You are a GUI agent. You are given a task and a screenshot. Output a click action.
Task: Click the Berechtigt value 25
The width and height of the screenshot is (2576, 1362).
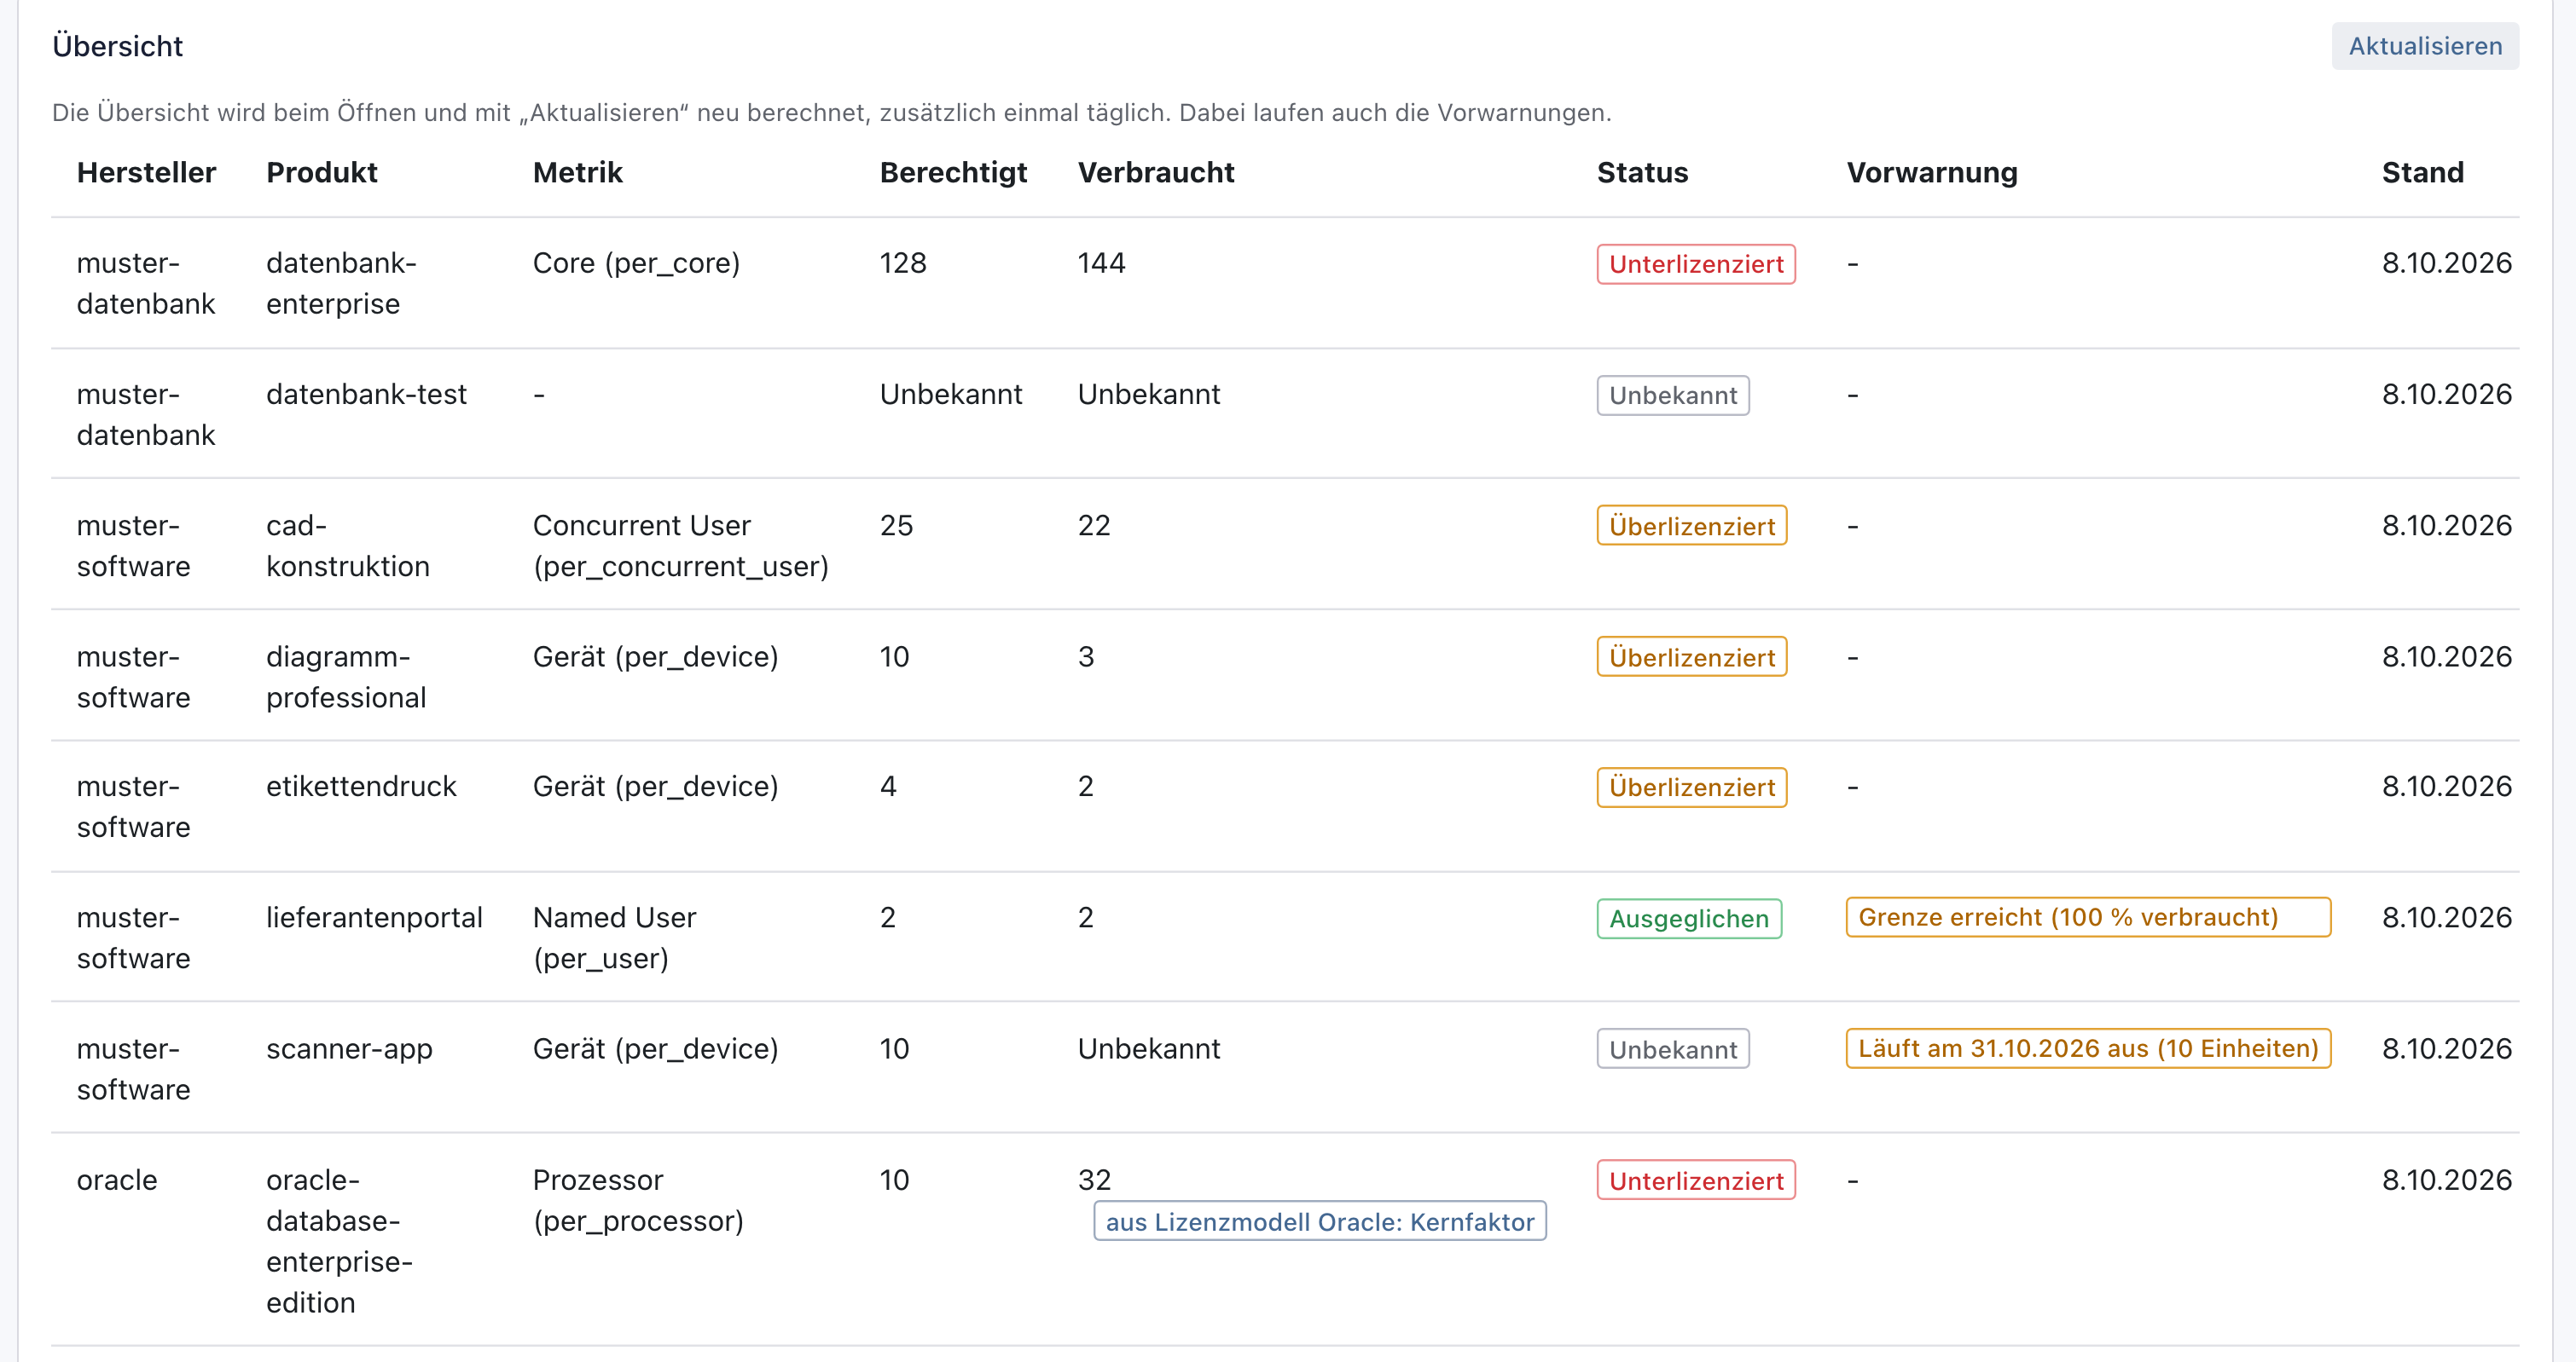click(896, 526)
